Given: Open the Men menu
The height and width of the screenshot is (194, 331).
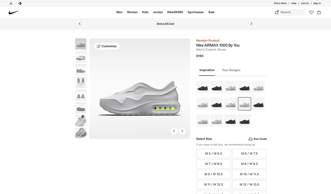Looking at the screenshot, I should coord(119,12).
